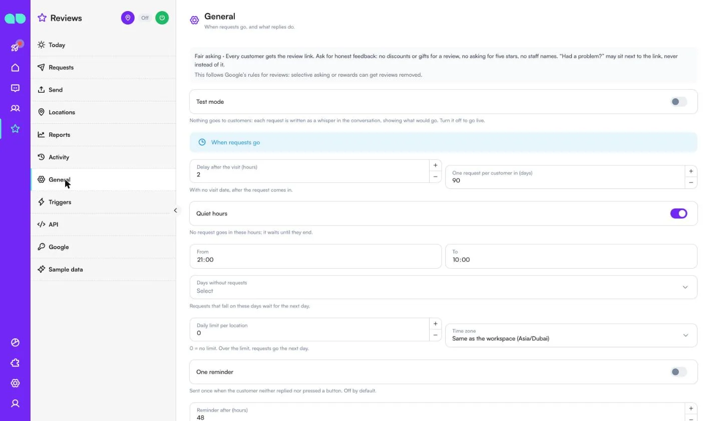Screen dimensions: 711x421
Task: Click the Daily limit per location field
Action: (309, 330)
